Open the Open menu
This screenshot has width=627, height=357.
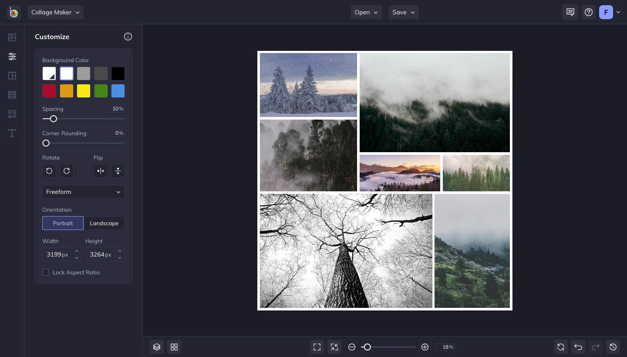pyautogui.click(x=366, y=12)
